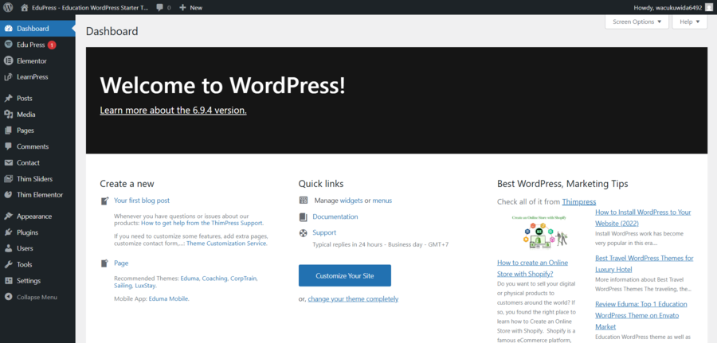Open How to Install WordPress to Your Website article

(x=643, y=218)
